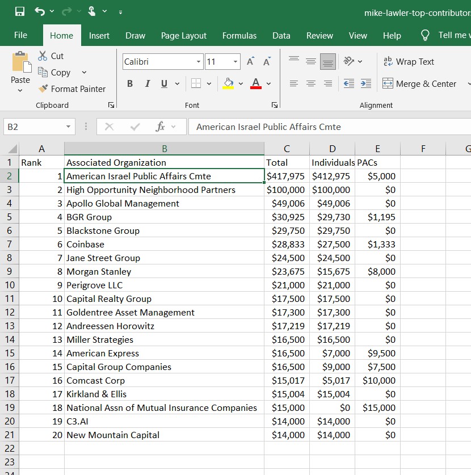Undo the last action
This screenshot has height=475, width=471.
click(40, 11)
